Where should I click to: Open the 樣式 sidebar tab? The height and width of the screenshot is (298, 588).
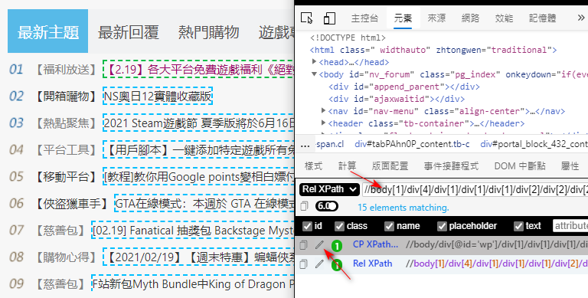point(313,166)
